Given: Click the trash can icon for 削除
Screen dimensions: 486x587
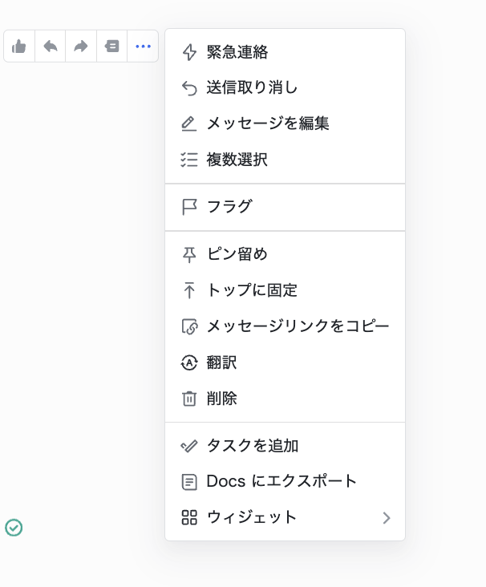Looking at the screenshot, I should point(189,399).
